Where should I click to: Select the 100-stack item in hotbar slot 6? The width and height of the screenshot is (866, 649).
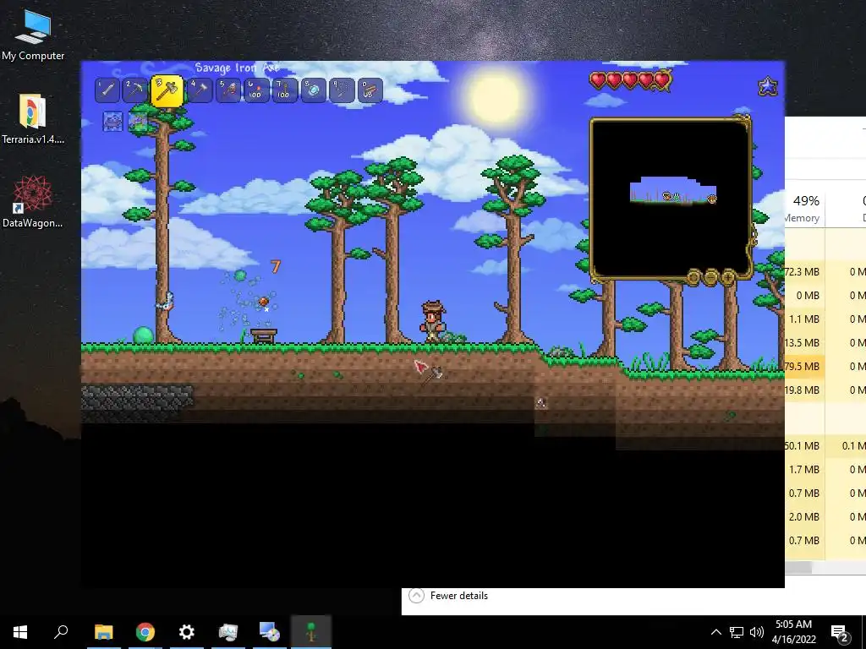256,90
